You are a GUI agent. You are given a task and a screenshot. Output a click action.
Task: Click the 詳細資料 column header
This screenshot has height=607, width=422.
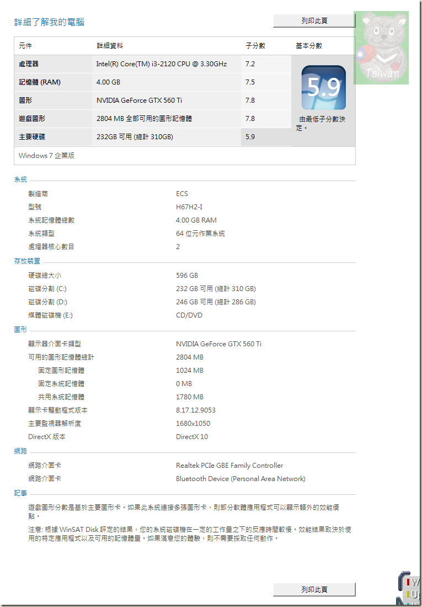coord(110,46)
